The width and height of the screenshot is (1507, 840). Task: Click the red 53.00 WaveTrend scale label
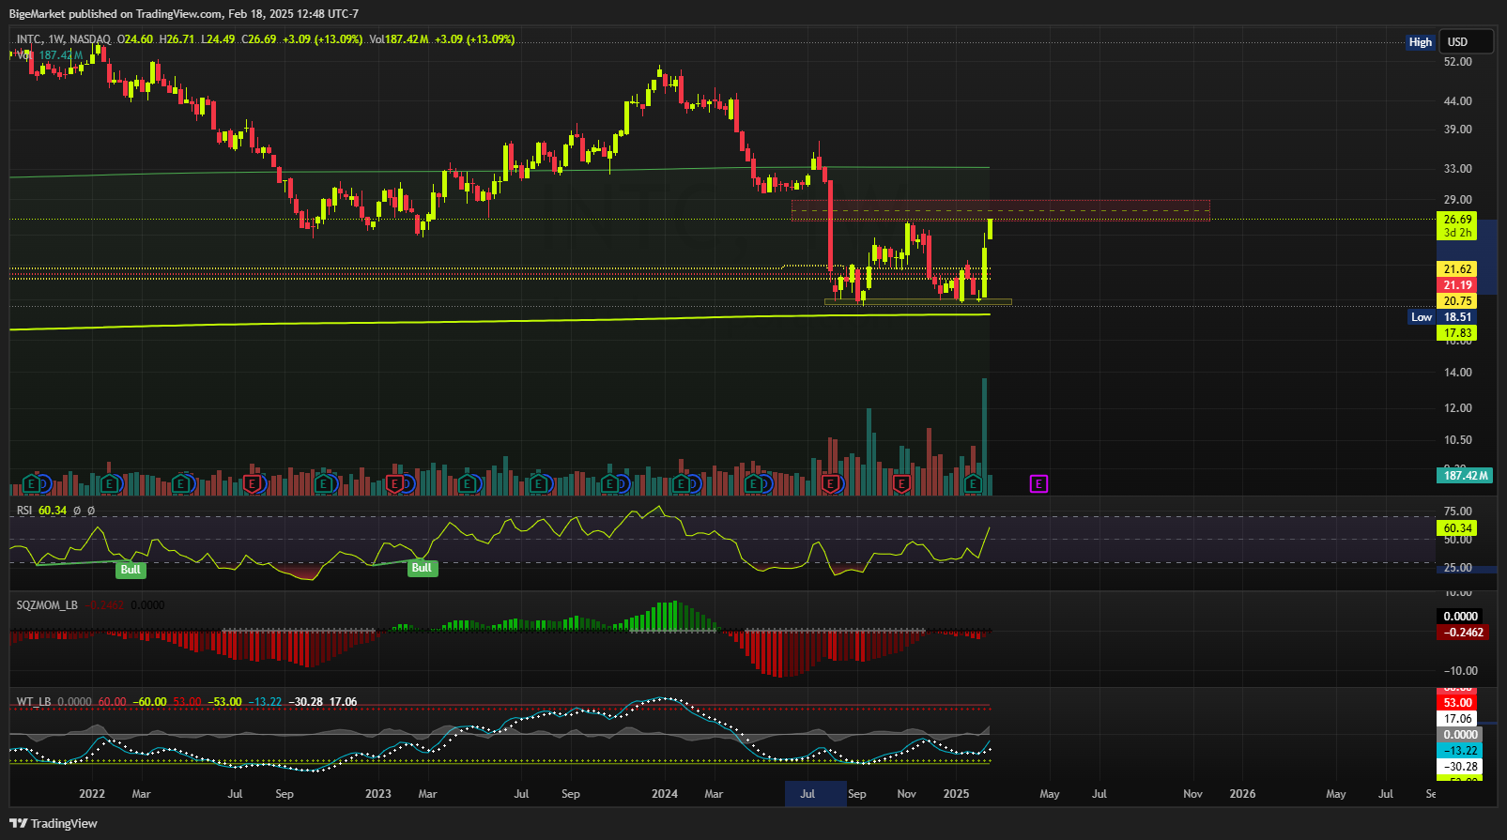pyautogui.click(x=1457, y=703)
